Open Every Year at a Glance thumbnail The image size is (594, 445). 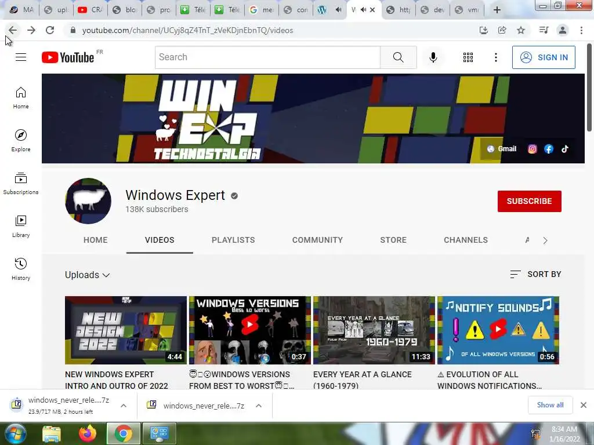coord(374,330)
